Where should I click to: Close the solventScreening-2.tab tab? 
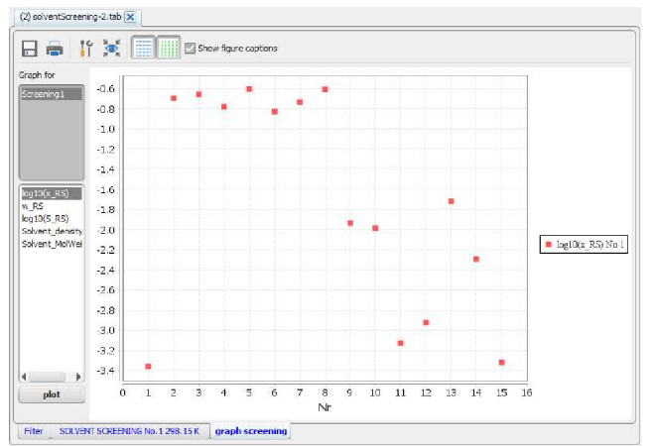(131, 18)
